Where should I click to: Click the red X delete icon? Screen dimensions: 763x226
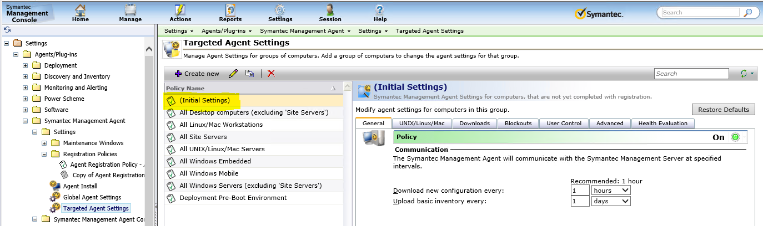coord(271,74)
